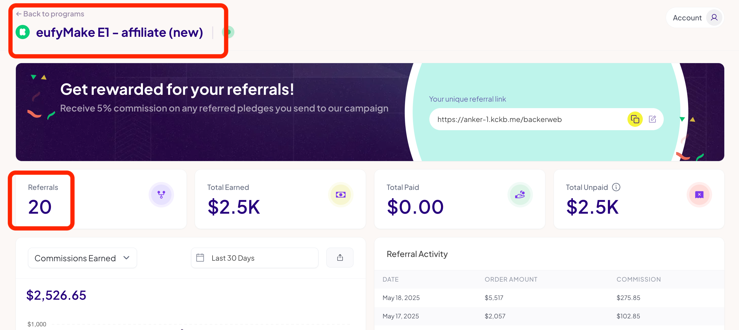Click the export share icon button
The width and height of the screenshot is (739, 330).
tap(340, 258)
